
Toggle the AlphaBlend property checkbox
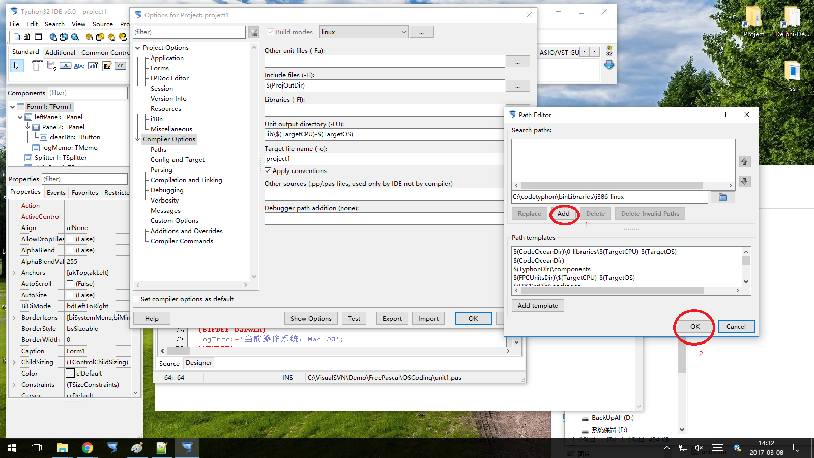point(70,250)
